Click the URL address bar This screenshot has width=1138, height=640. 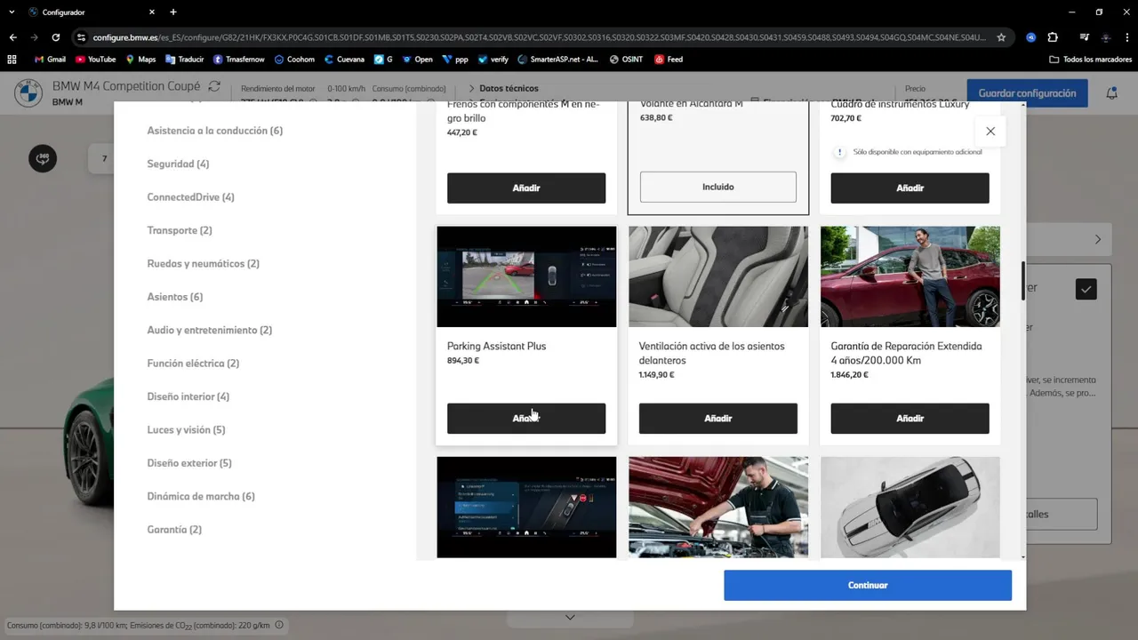click(539, 37)
